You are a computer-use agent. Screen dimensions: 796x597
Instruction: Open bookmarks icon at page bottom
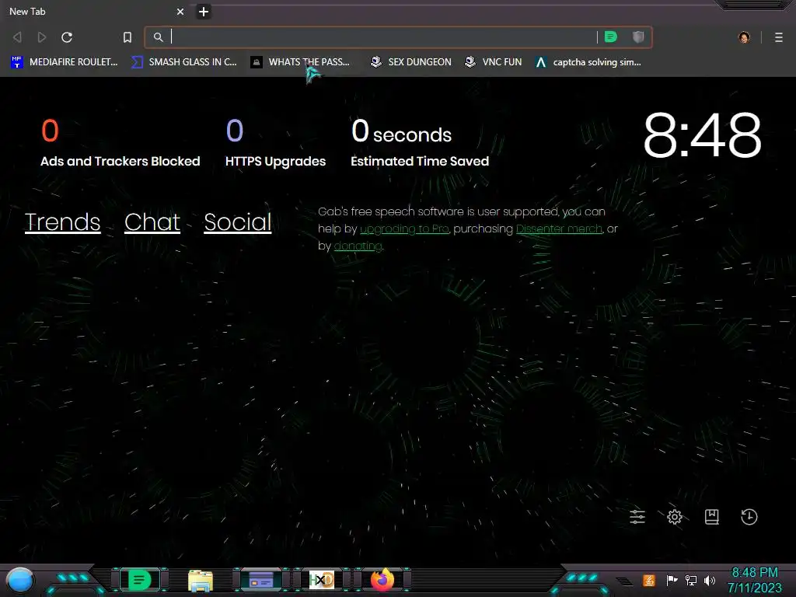pos(712,517)
